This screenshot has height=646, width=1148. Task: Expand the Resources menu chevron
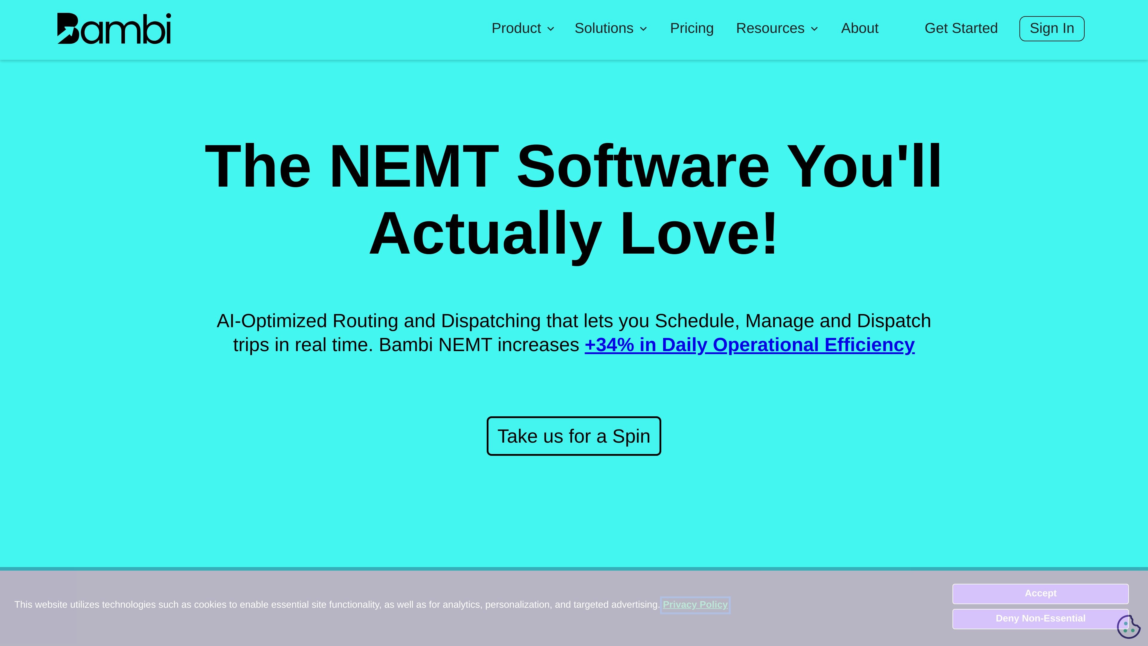(x=814, y=29)
